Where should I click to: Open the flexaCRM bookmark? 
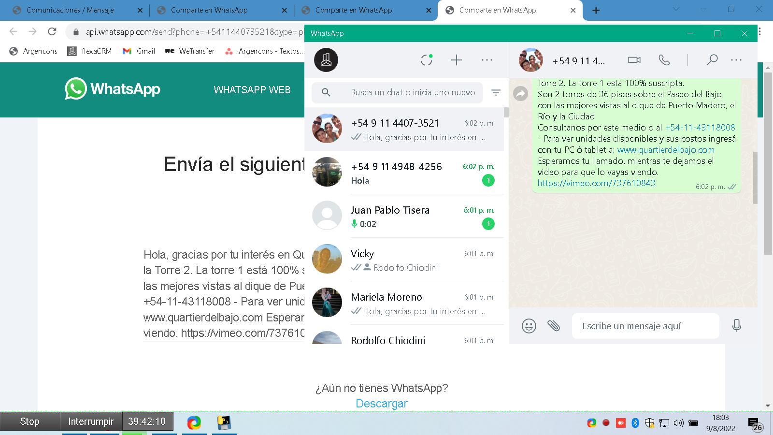(x=90, y=51)
